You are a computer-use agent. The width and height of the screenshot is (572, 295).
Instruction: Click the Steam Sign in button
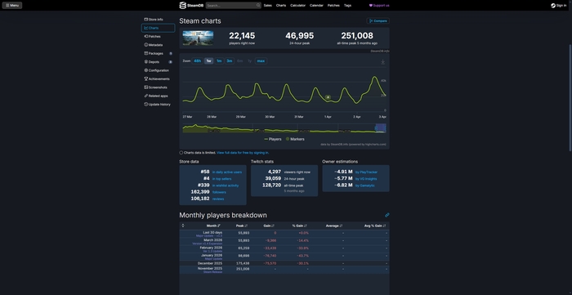tap(558, 6)
